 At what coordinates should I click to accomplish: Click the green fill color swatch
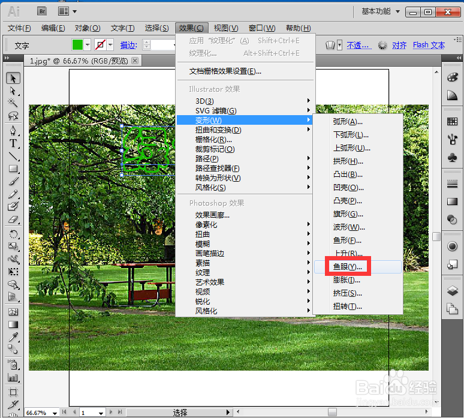click(77, 45)
